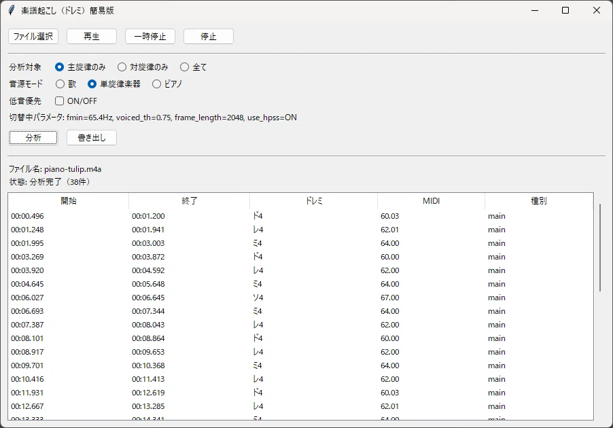
Task: Select the row starting at 00:10.416
Action: point(300,379)
